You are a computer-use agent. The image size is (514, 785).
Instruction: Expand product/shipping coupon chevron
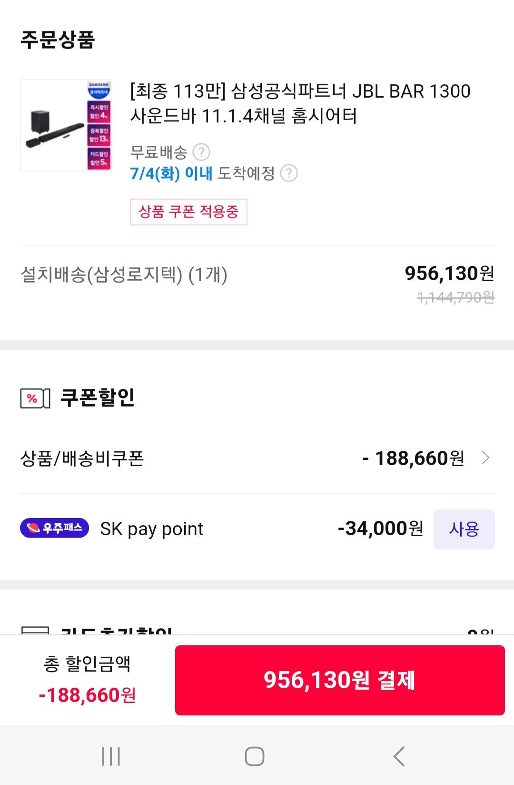click(485, 458)
